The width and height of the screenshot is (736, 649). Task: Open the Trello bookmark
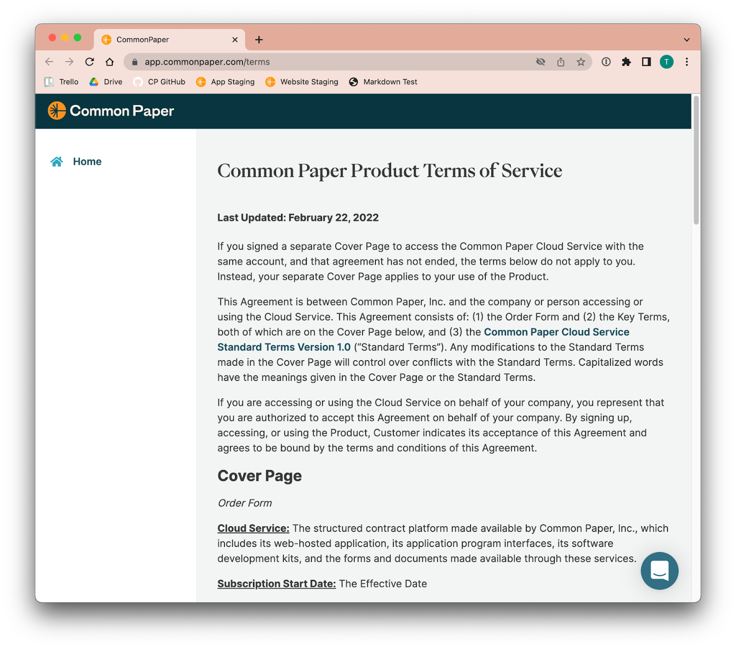(x=61, y=82)
